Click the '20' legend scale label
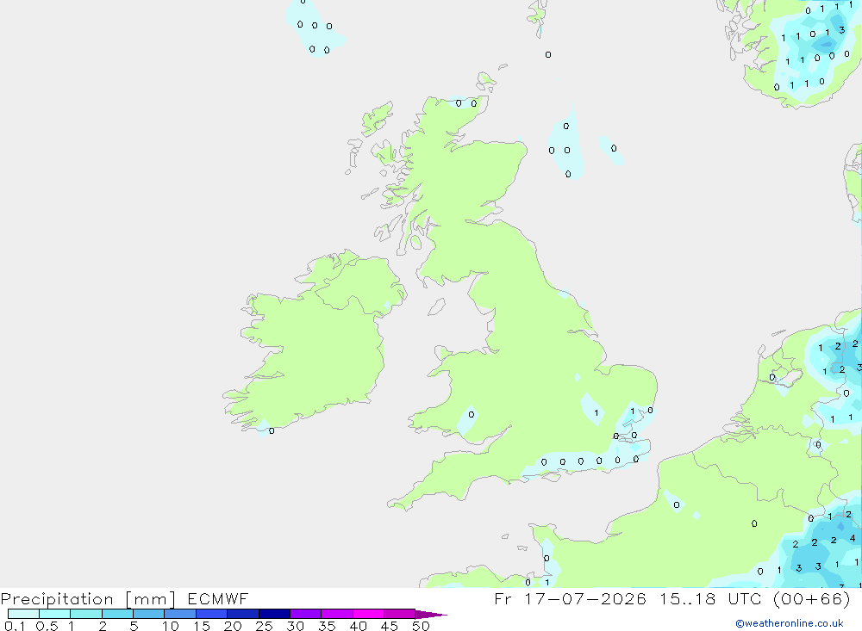 (233, 626)
